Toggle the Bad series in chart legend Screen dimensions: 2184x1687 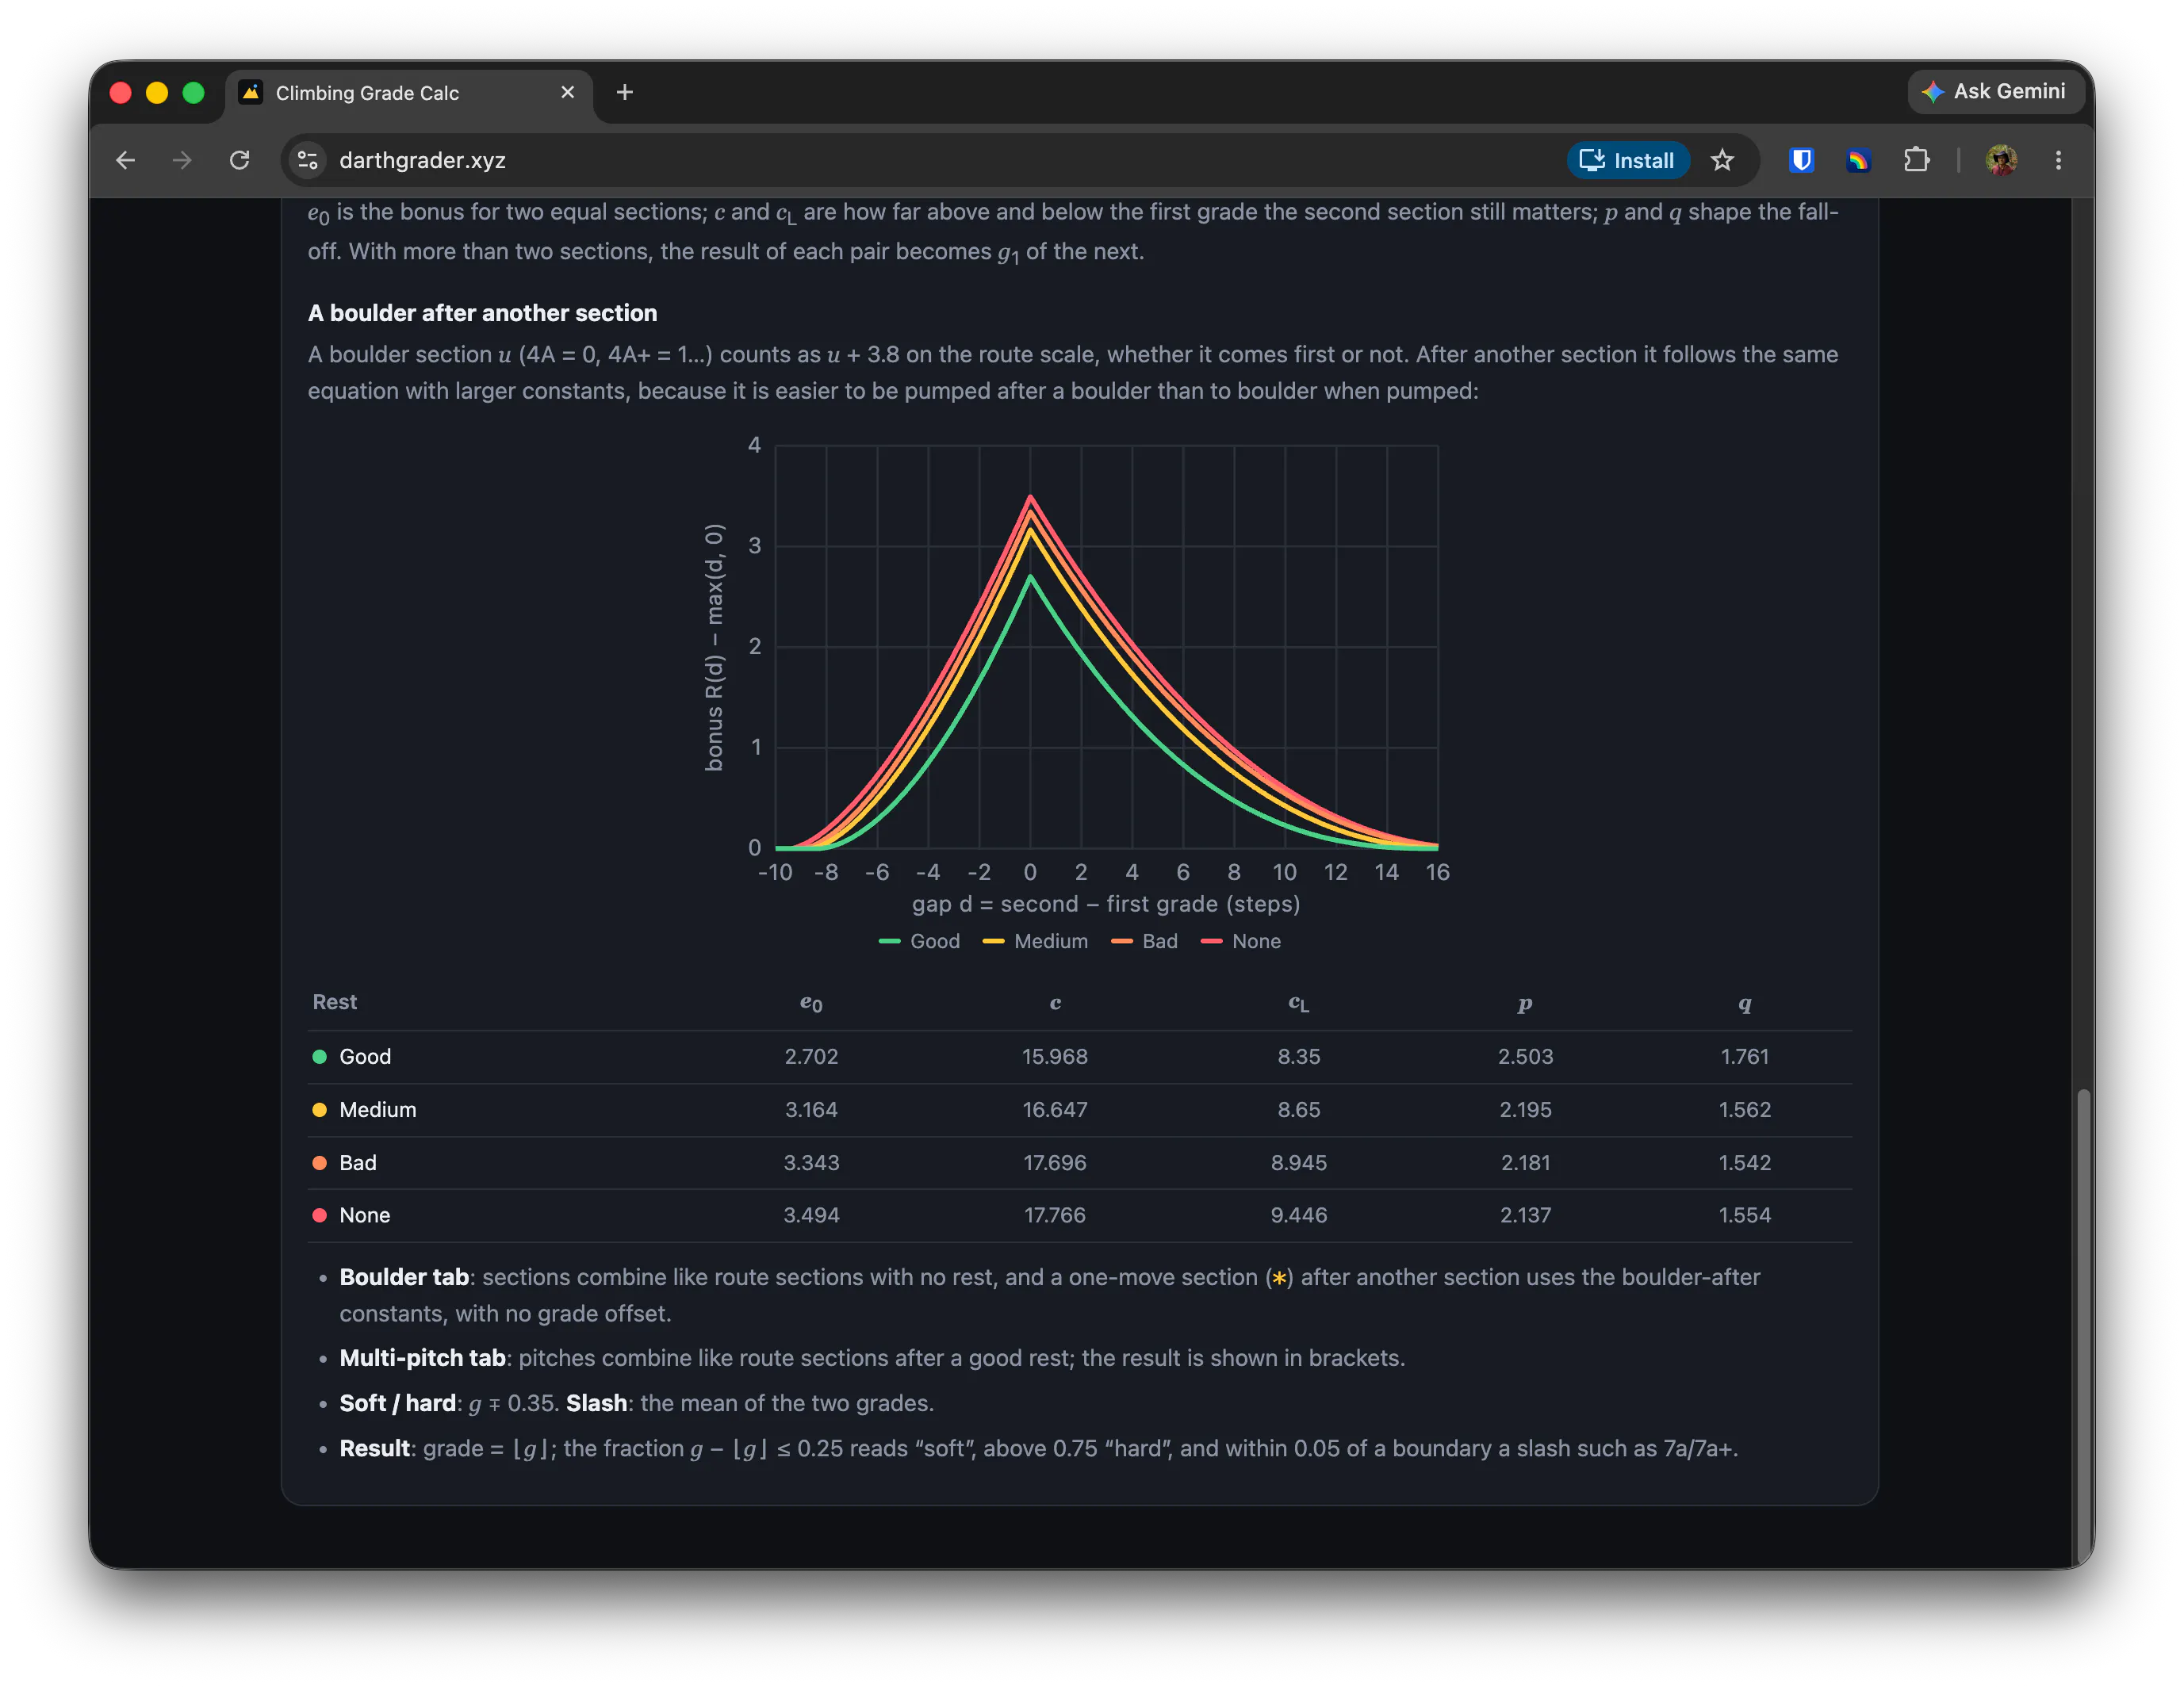tap(1144, 942)
